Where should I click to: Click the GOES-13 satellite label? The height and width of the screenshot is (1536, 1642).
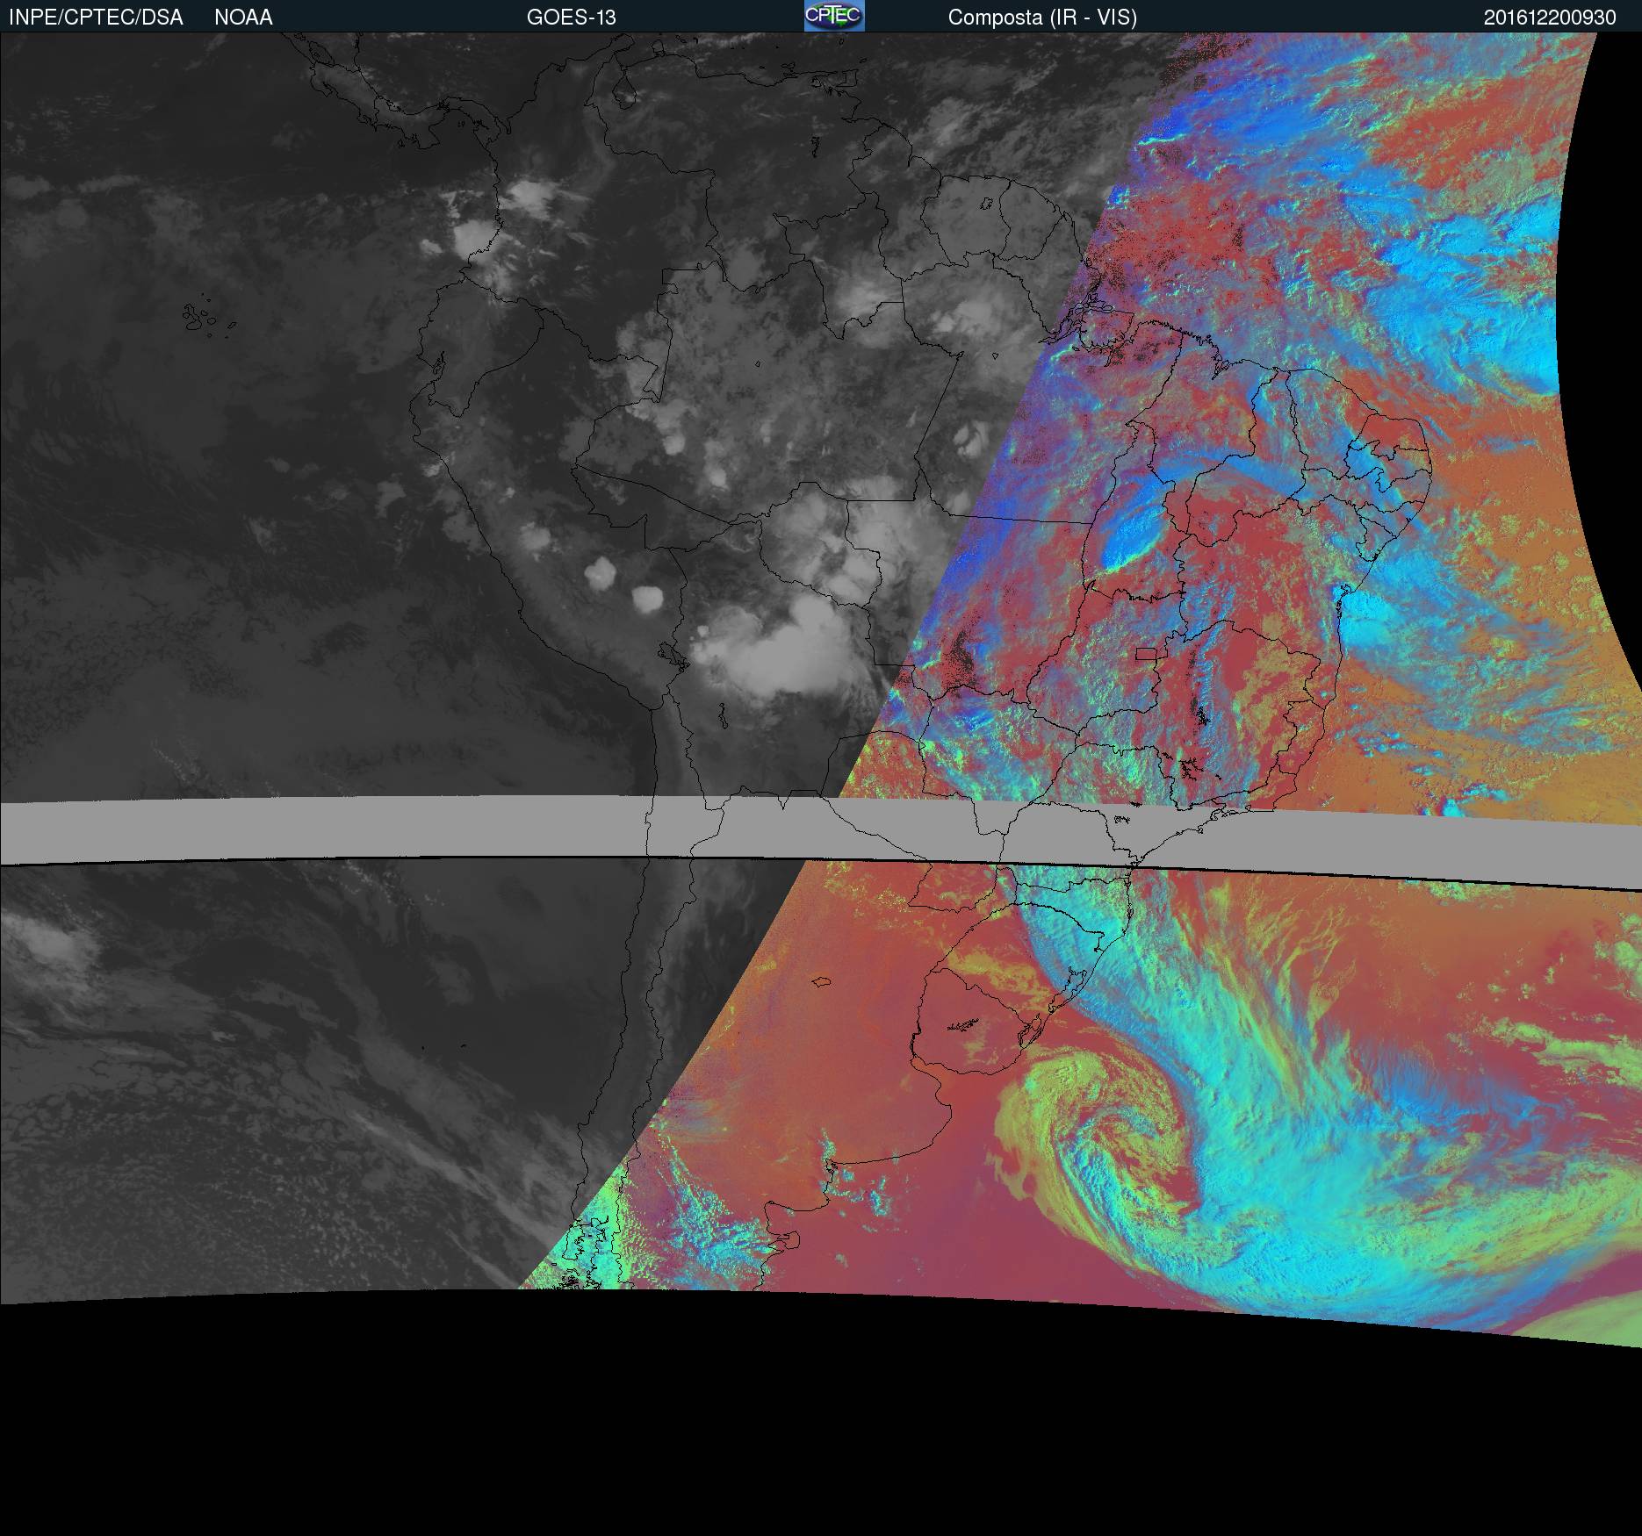[572, 18]
